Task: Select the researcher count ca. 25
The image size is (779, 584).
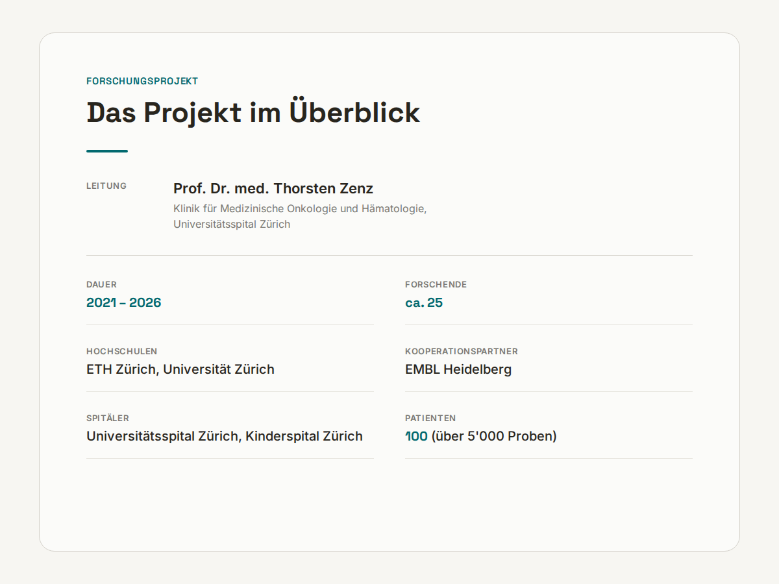Action: coord(424,303)
